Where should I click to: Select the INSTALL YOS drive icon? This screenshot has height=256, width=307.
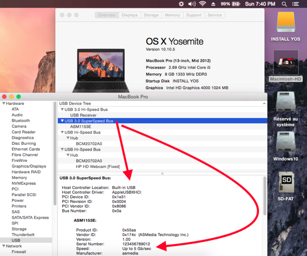(x=286, y=23)
